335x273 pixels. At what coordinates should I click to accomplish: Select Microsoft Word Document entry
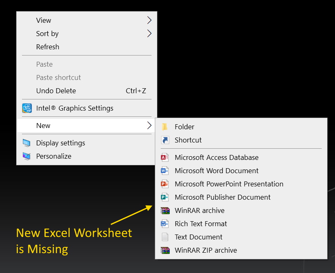241,171
